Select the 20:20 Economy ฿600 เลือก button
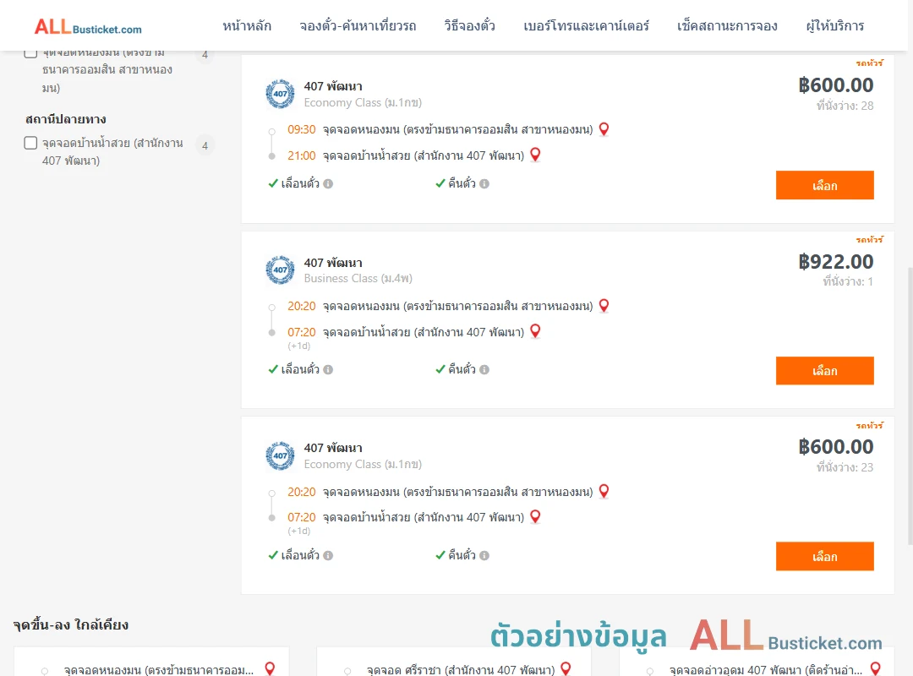This screenshot has height=676, width=913. [x=824, y=556]
